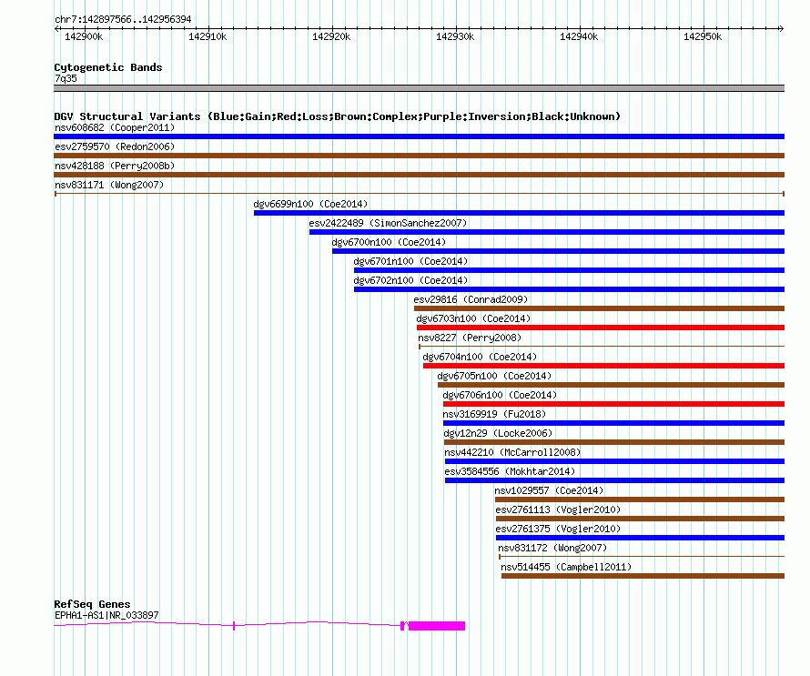Click the 142950k ruler position label
Screen dimensions: 810x676
[703, 36]
